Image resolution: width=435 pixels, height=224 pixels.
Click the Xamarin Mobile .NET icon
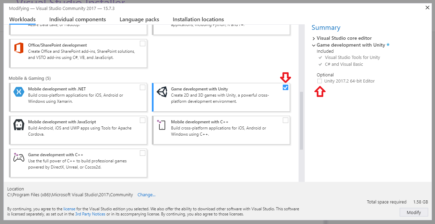(19, 92)
